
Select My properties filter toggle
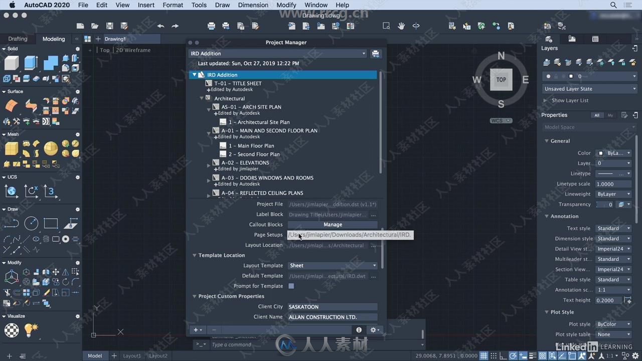(610, 115)
